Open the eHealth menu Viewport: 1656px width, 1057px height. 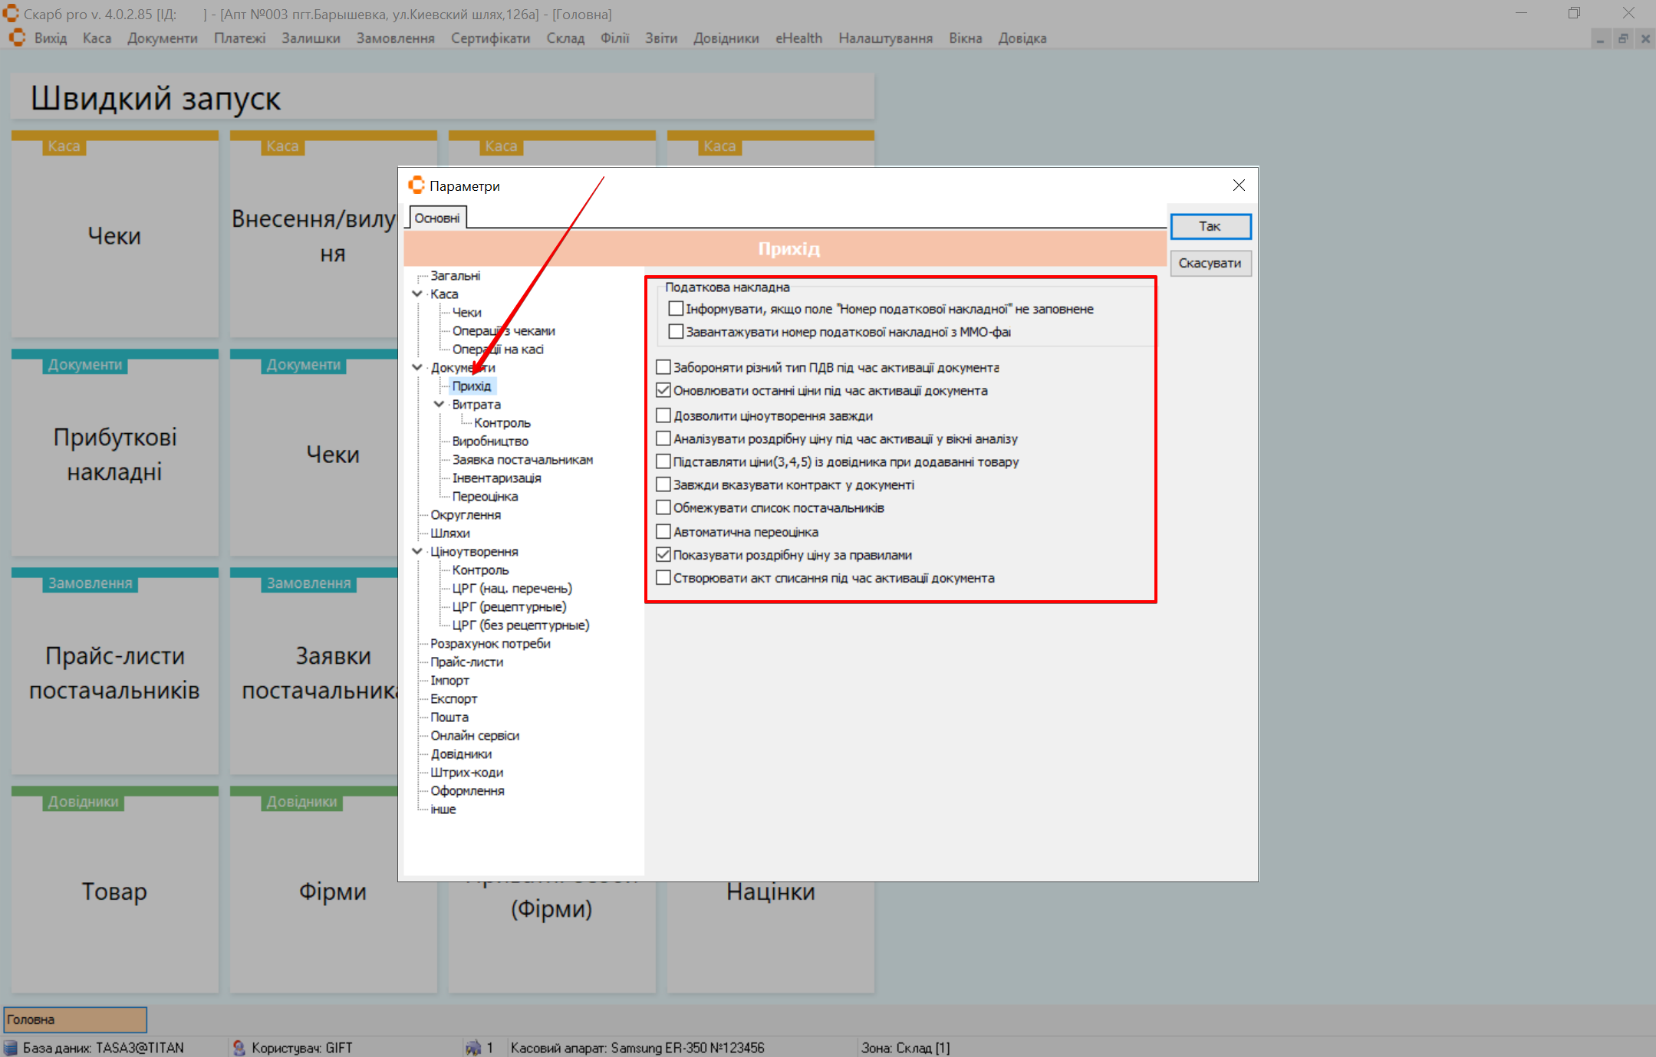(x=798, y=38)
